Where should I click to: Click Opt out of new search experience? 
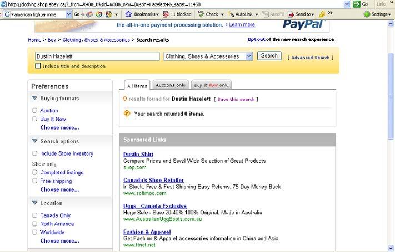pos(256,39)
